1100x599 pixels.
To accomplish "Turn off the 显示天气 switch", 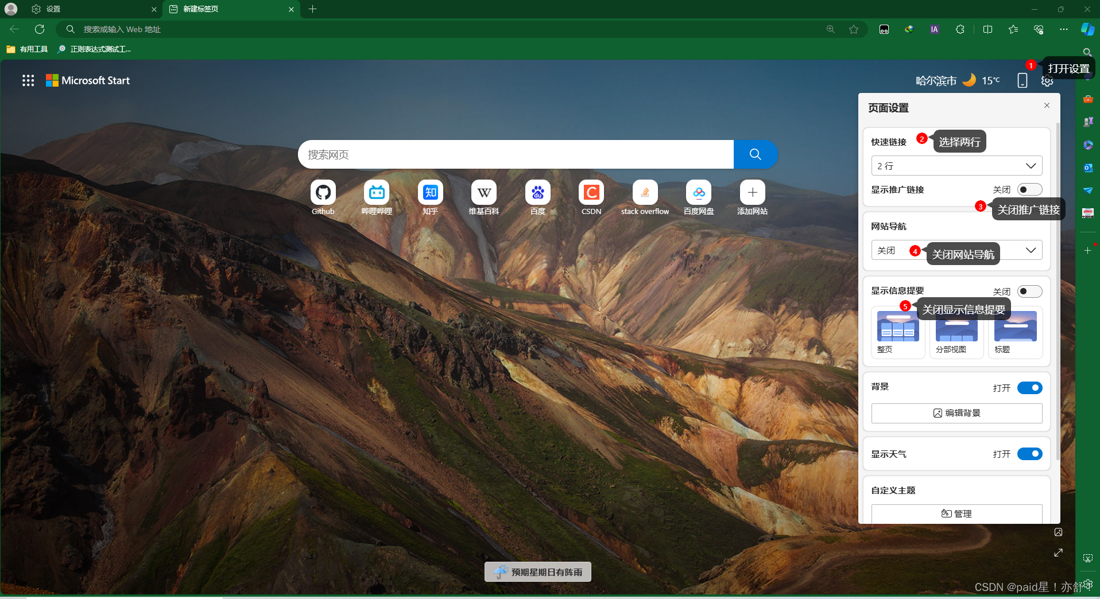I will coord(1030,454).
